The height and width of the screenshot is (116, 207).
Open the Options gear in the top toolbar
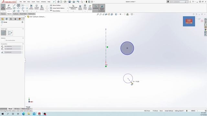[x=92, y=2]
